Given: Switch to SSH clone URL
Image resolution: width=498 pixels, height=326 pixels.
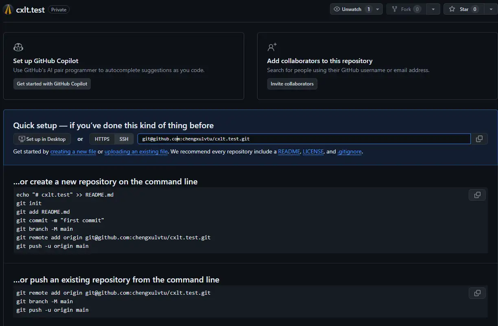Looking at the screenshot, I should point(124,139).
